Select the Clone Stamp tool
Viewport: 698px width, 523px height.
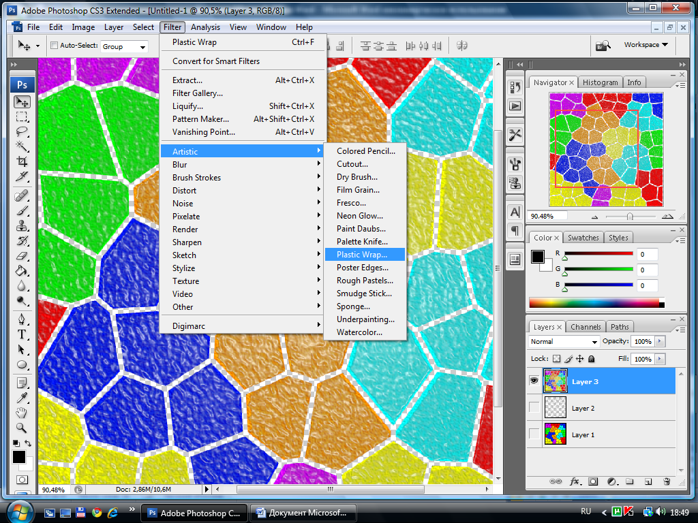coord(22,226)
